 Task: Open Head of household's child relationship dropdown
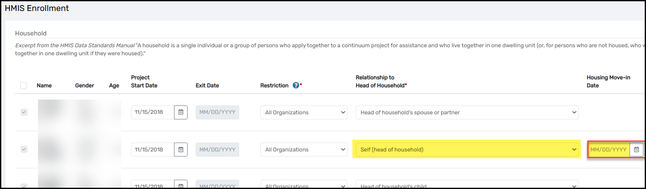pyautogui.click(x=467, y=185)
